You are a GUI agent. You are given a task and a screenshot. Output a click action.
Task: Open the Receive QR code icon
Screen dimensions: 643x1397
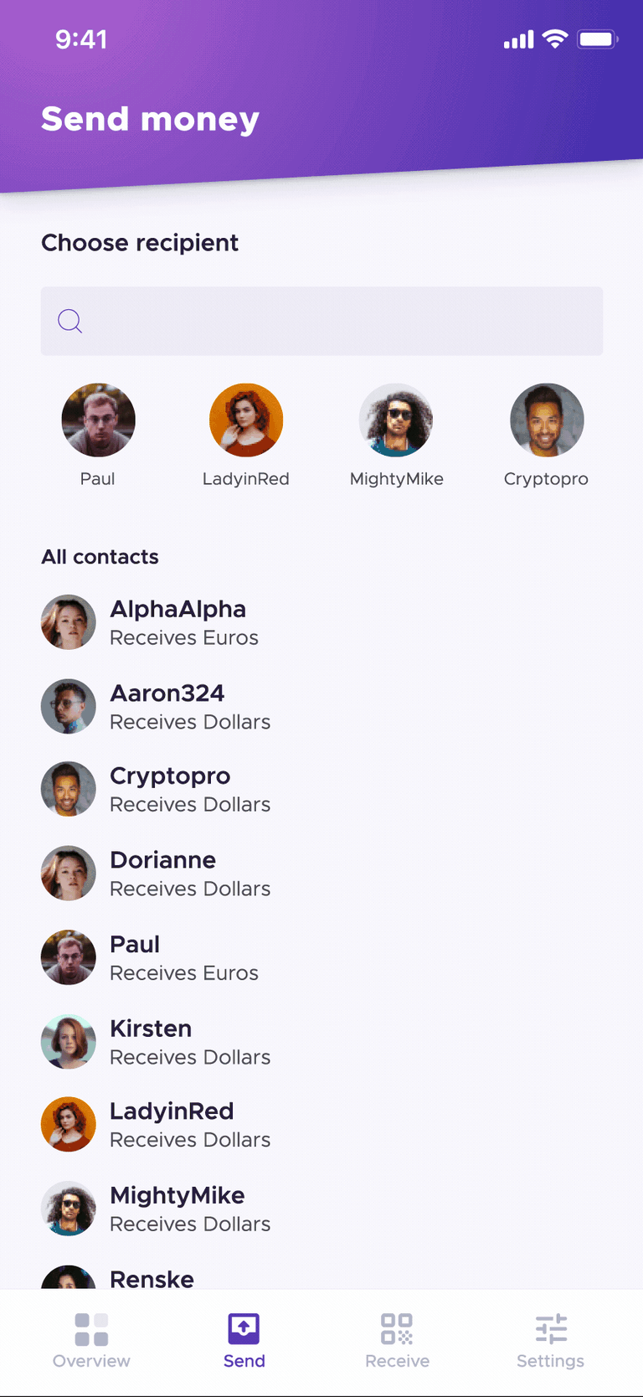(397, 1329)
